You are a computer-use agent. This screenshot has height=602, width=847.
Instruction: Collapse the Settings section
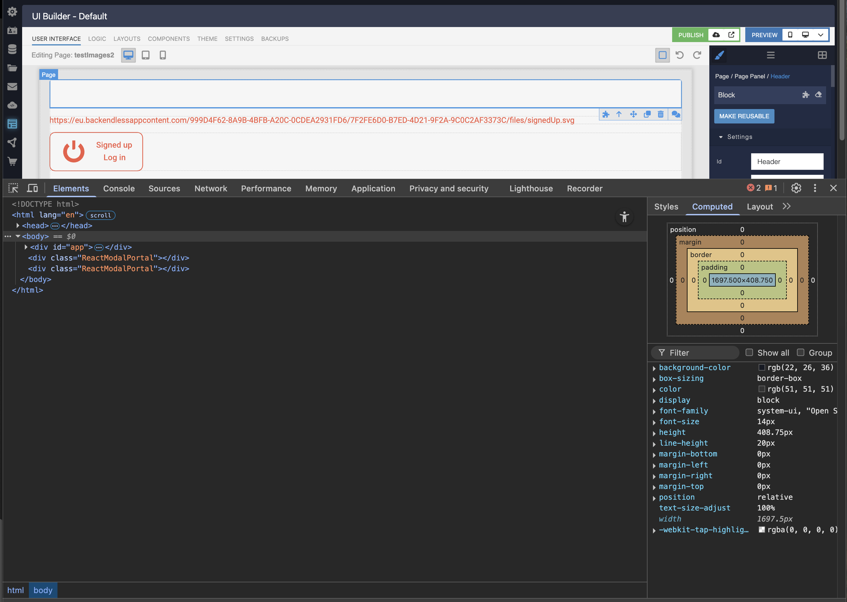(721, 137)
